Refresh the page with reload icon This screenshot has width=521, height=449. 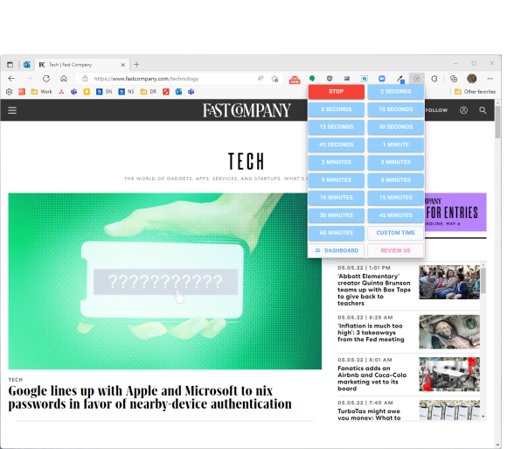(x=46, y=79)
